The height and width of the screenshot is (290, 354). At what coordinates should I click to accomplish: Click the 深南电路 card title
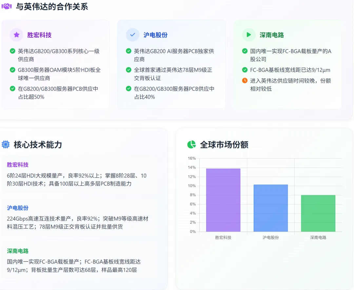tap(272, 35)
